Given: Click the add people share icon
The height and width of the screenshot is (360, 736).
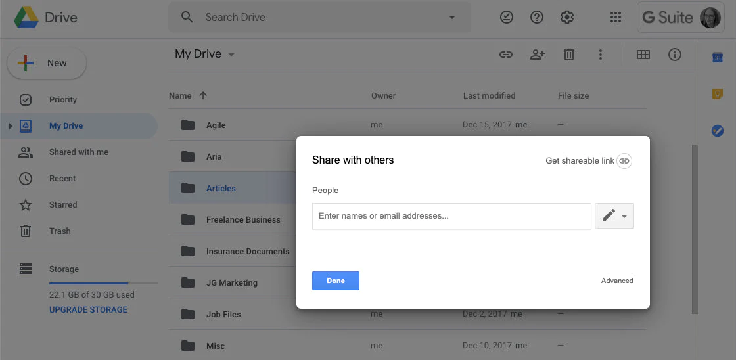Looking at the screenshot, I should pos(537,55).
